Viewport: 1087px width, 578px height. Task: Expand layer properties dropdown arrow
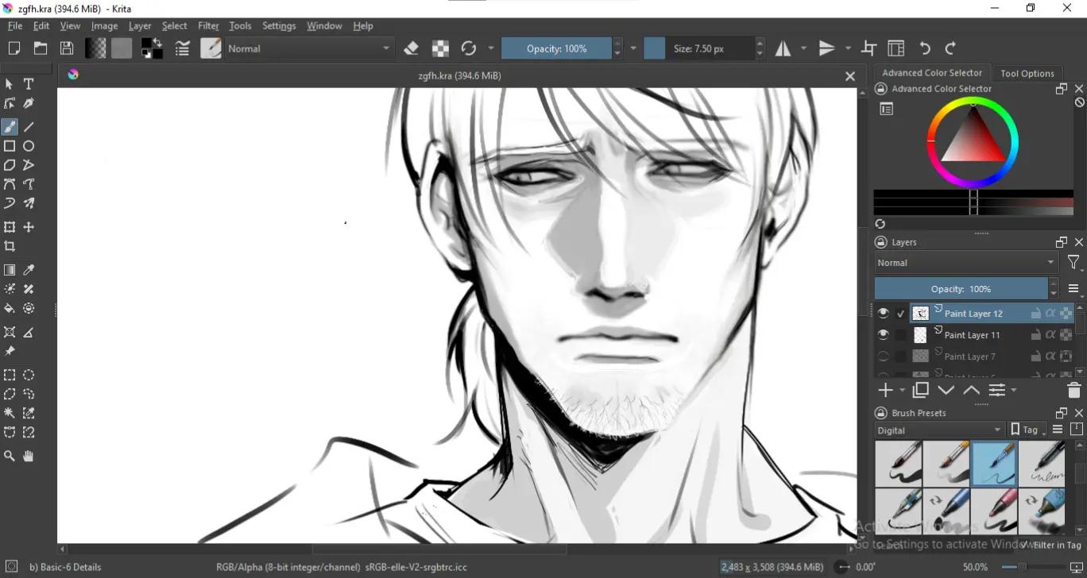coord(1014,391)
